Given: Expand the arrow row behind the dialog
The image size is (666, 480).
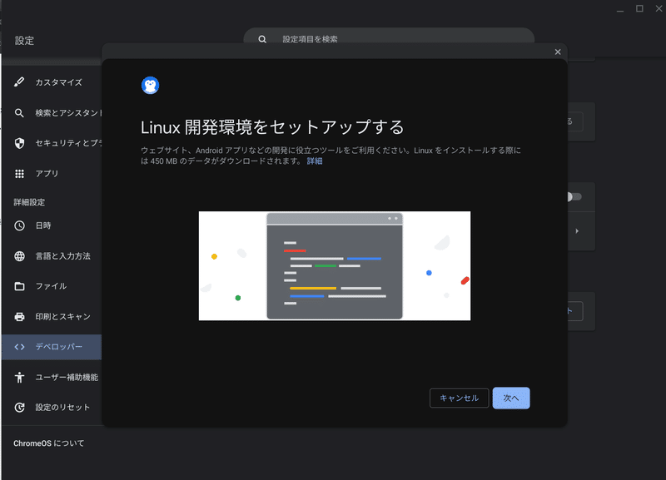Looking at the screenshot, I should click(x=577, y=231).
